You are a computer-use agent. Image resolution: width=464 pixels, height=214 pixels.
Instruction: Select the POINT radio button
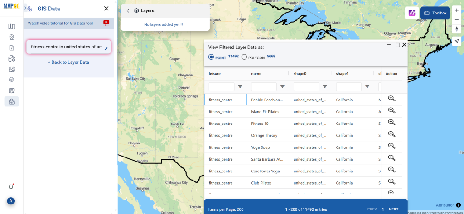(211, 57)
